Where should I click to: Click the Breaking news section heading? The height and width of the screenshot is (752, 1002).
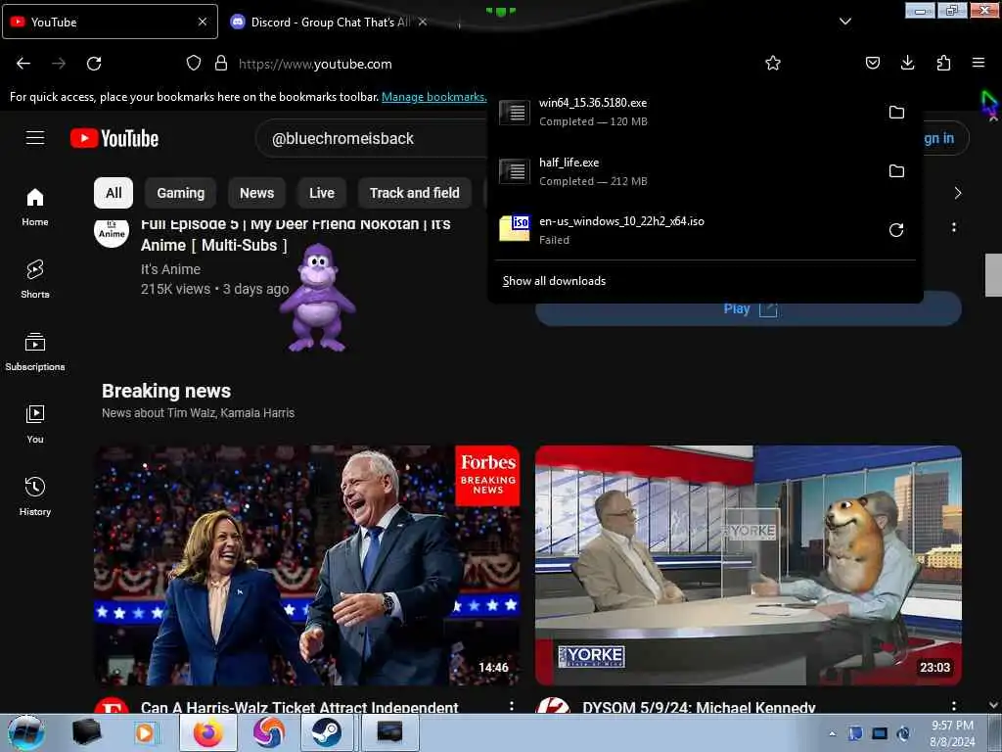[x=166, y=391]
